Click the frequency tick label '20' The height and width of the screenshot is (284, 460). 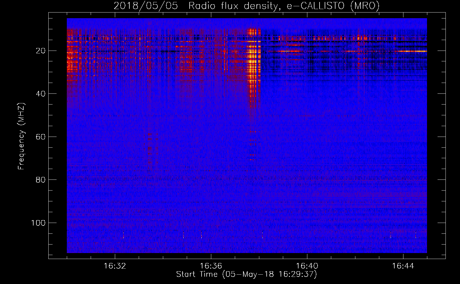point(41,51)
